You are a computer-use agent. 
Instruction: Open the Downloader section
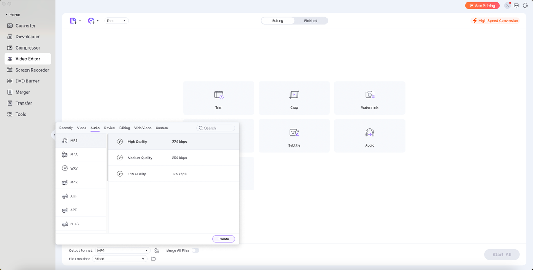pyautogui.click(x=27, y=37)
